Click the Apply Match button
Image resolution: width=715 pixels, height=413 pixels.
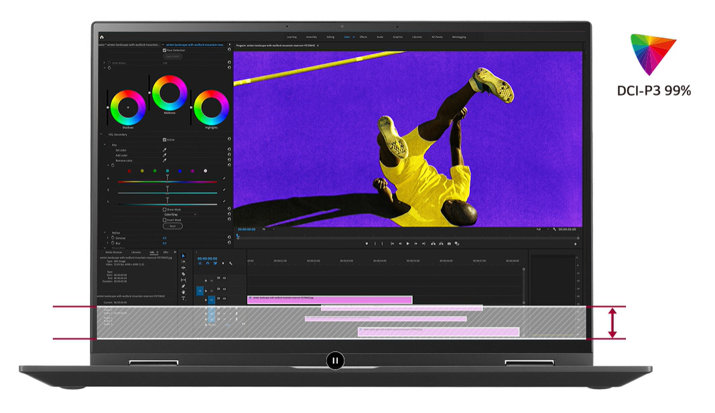tap(172, 56)
